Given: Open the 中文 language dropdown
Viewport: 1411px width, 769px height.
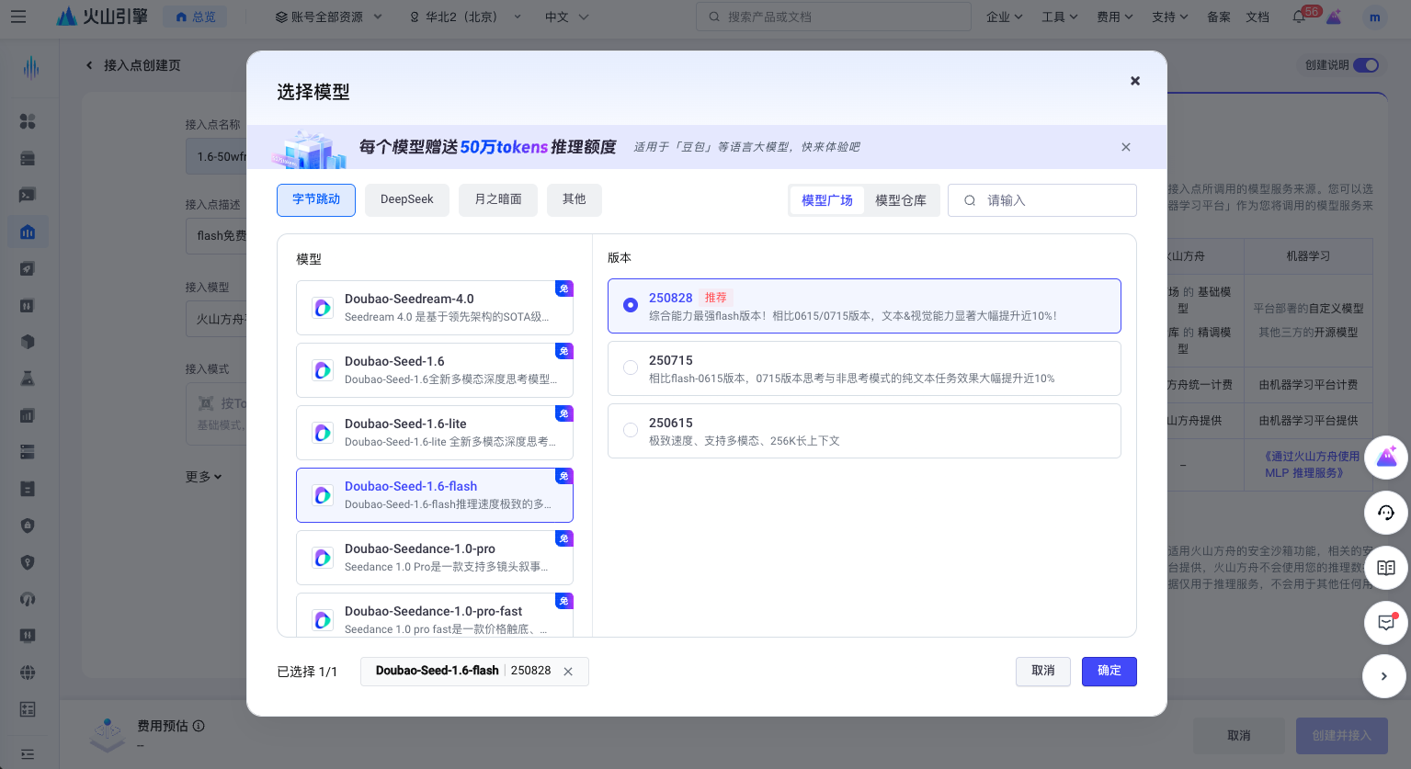Looking at the screenshot, I should pyautogui.click(x=567, y=17).
